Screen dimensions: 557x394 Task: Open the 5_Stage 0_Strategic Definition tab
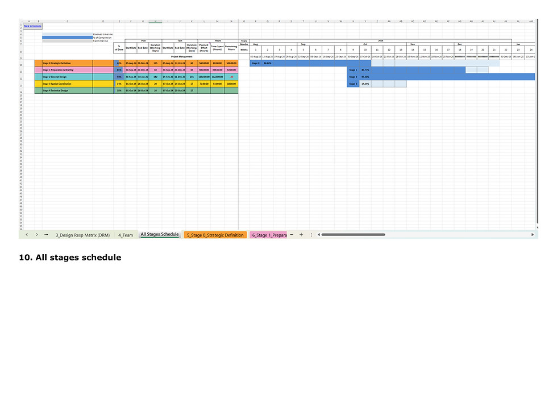pyautogui.click(x=215, y=235)
